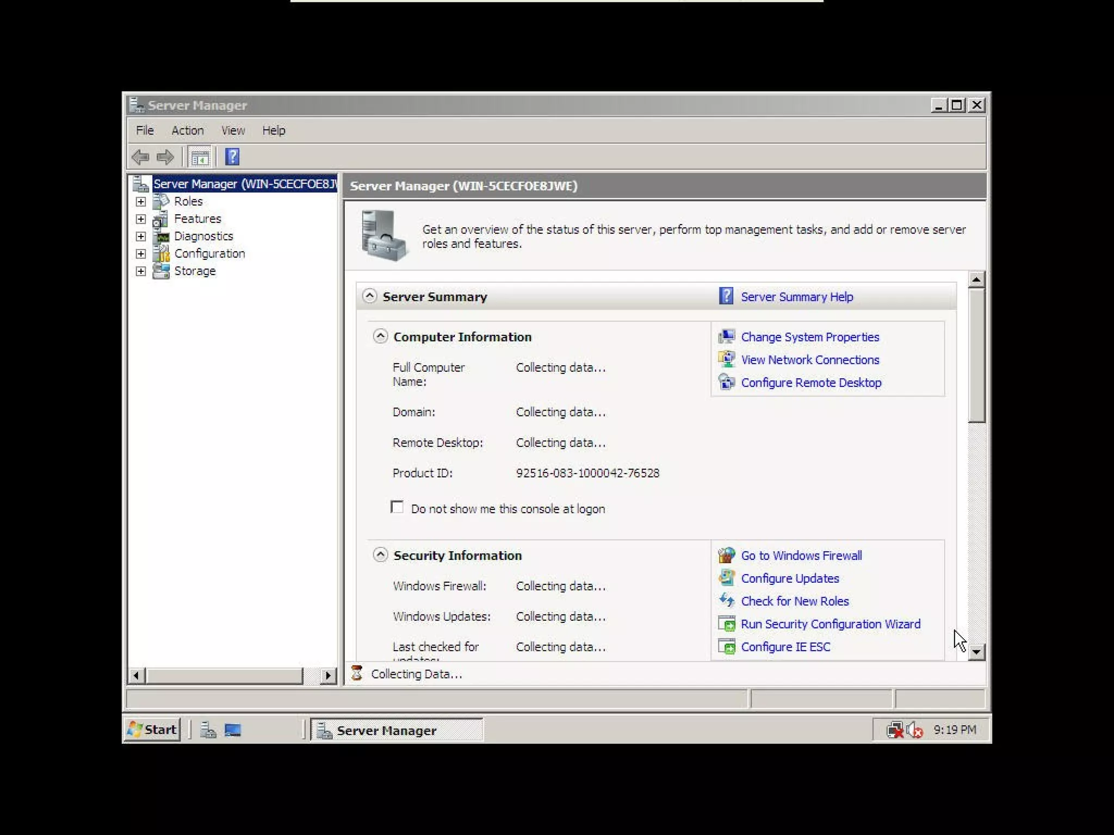
Task: Click the network status tray icon
Action: click(895, 730)
